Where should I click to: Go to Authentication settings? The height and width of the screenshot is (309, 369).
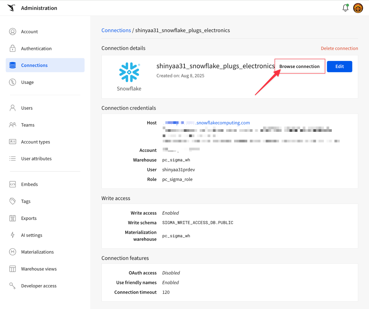coord(45,49)
